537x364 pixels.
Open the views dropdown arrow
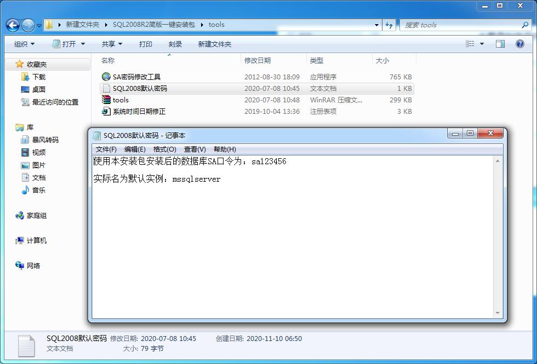coord(482,44)
